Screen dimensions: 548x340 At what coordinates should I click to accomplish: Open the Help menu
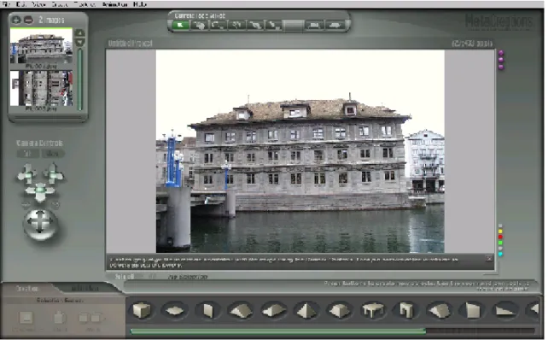(140, 4)
